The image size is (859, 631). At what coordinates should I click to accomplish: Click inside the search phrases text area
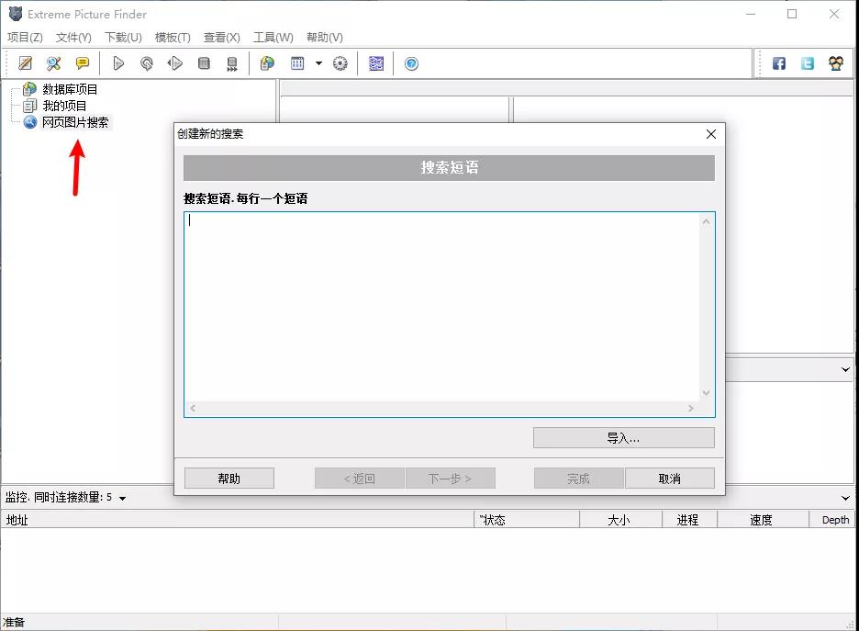(x=441, y=307)
